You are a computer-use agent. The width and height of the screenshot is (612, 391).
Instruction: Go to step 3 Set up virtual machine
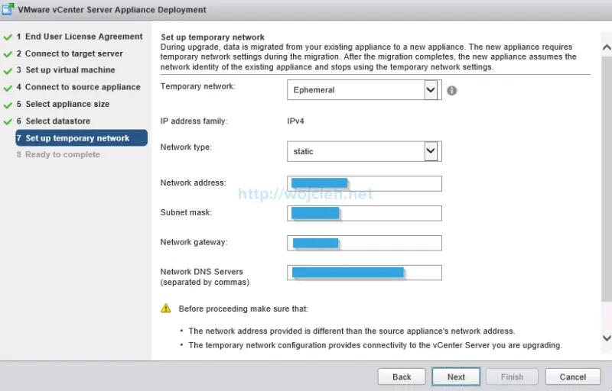pos(66,70)
